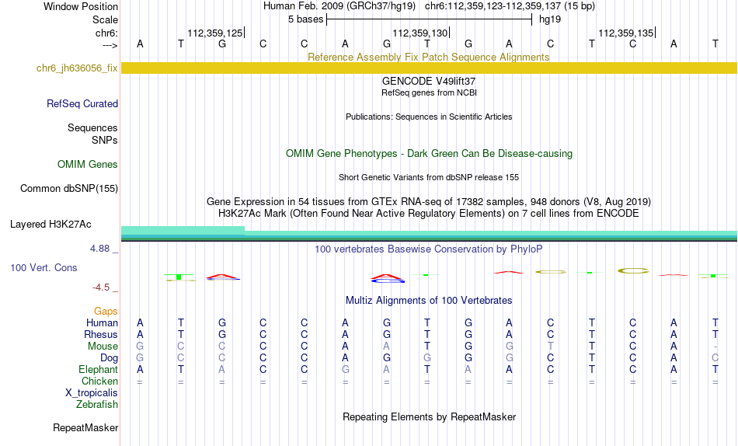Click the yellow chr6_jh636056_fix alignment bar

(429, 68)
